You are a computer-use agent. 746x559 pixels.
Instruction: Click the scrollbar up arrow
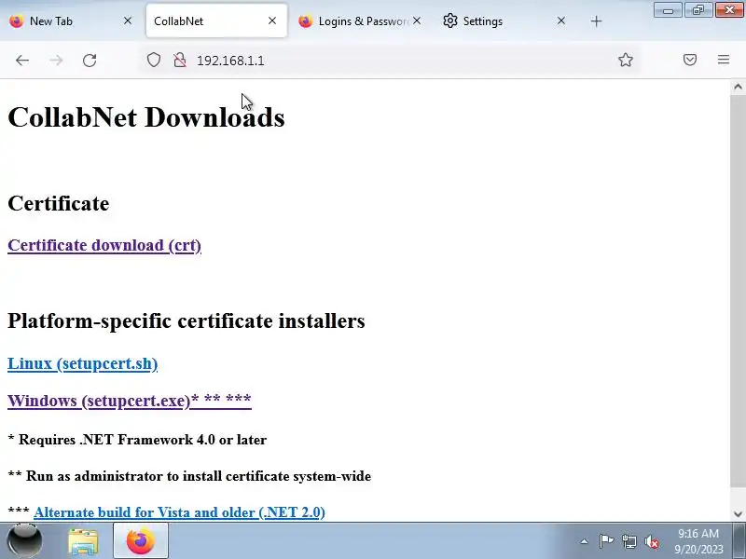pos(738,87)
